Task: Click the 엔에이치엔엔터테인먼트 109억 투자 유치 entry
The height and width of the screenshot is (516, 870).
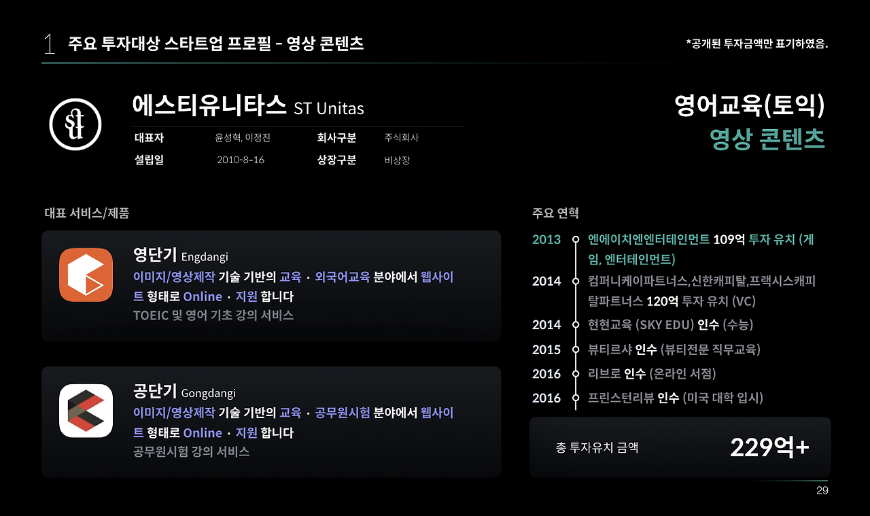Action: pyautogui.click(x=701, y=249)
